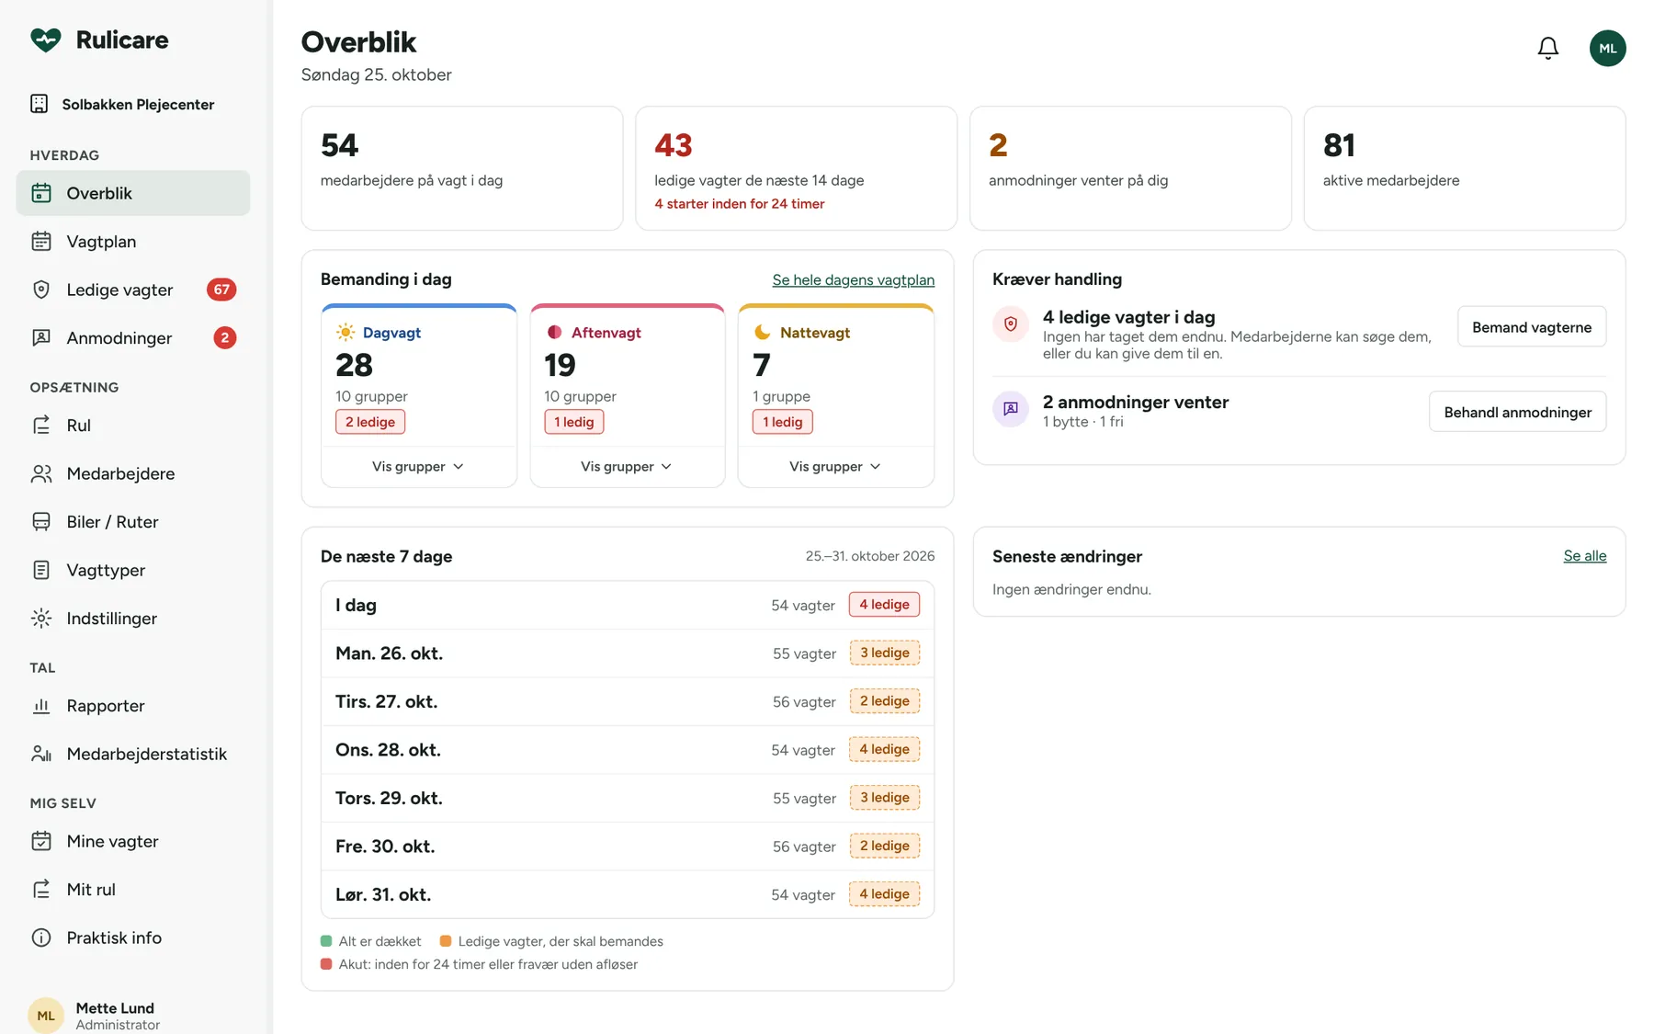Open the 43 ledige vagter stat card
The image size is (1654, 1034).
796,168
